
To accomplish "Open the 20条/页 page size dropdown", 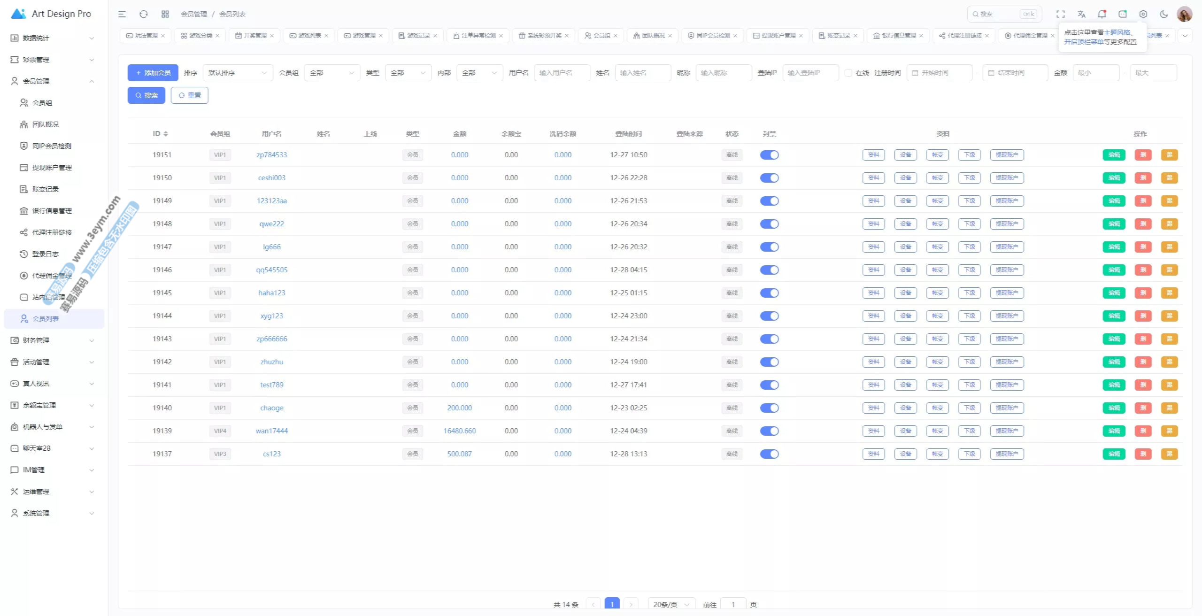I will click(x=671, y=604).
